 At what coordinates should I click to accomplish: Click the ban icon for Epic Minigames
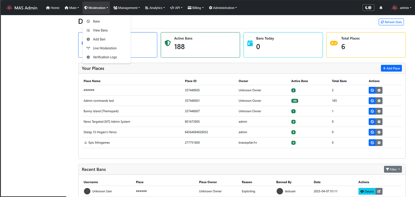tap(372, 143)
